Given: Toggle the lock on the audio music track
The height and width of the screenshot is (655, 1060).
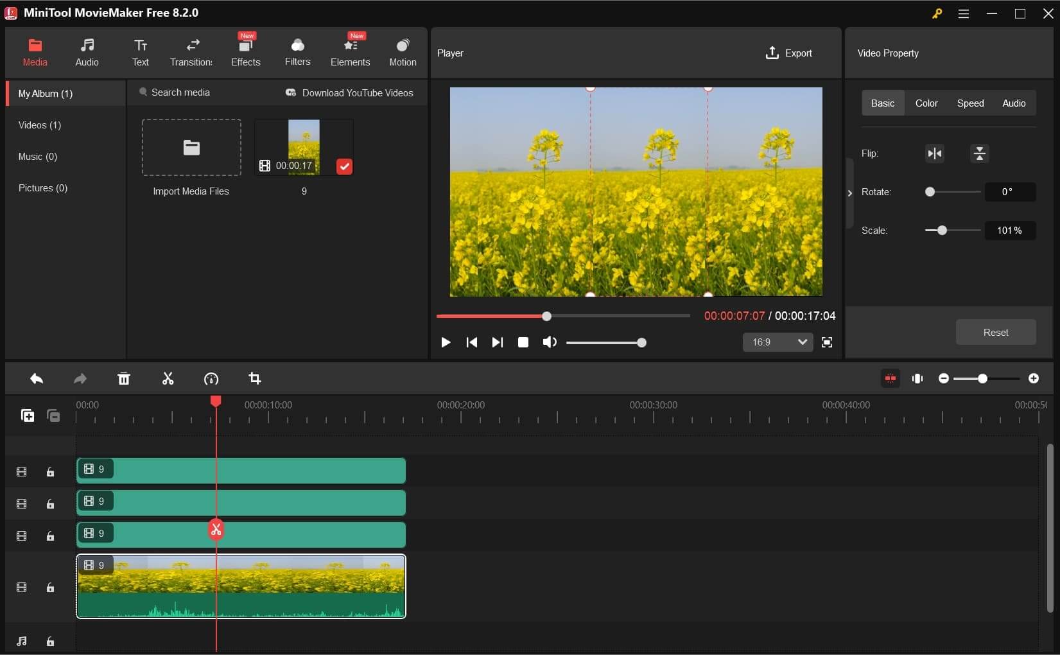Looking at the screenshot, I should point(50,642).
